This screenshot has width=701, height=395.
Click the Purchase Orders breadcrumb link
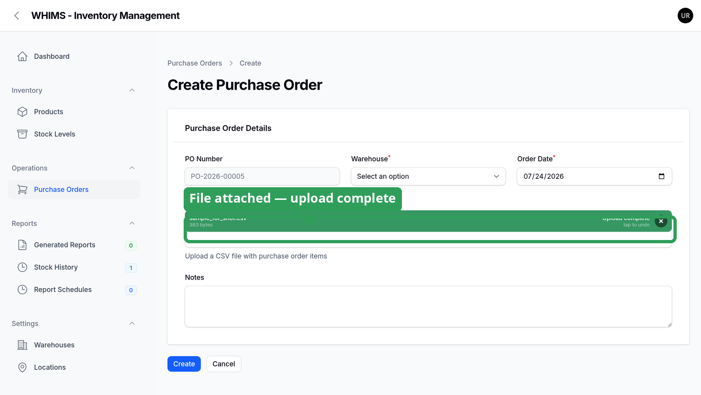[x=195, y=63]
